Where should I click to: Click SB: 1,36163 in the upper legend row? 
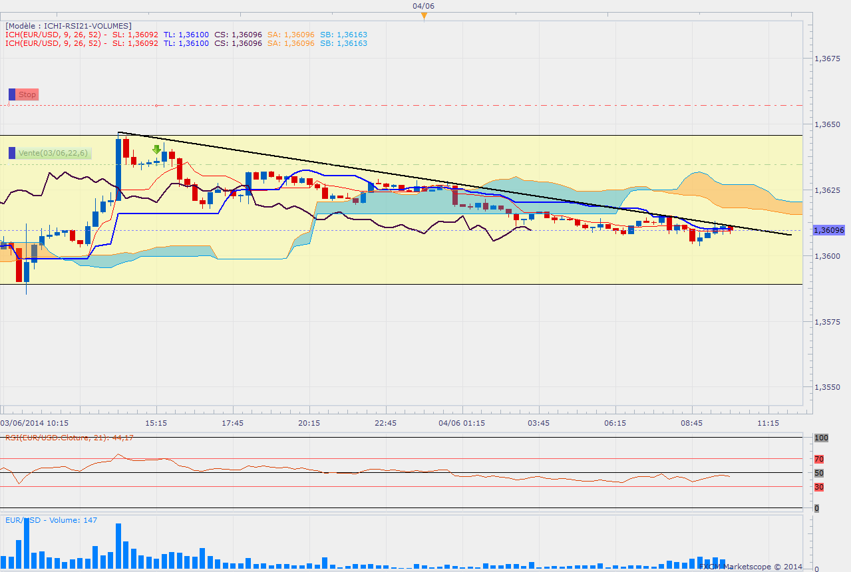point(343,35)
